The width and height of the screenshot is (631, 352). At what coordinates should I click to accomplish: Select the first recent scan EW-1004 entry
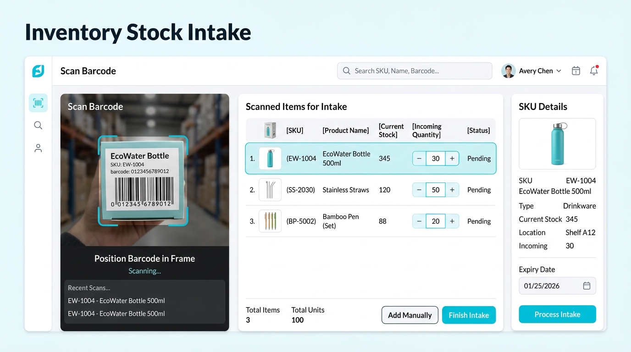click(116, 301)
